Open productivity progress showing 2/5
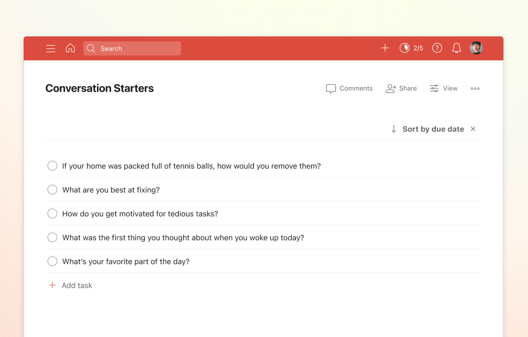The width and height of the screenshot is (528, 337). [411, 48]
